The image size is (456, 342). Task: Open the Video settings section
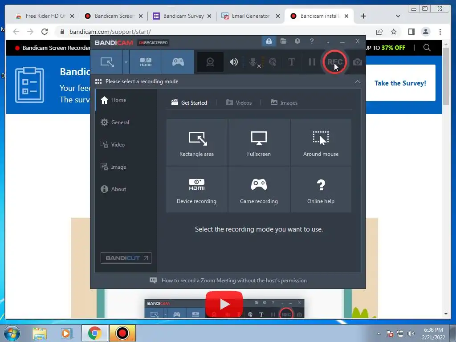(126, 145)
